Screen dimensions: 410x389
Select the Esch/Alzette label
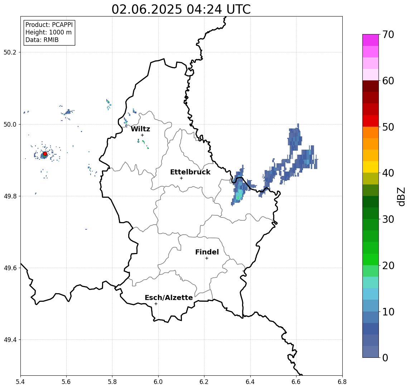click(169, 297)
